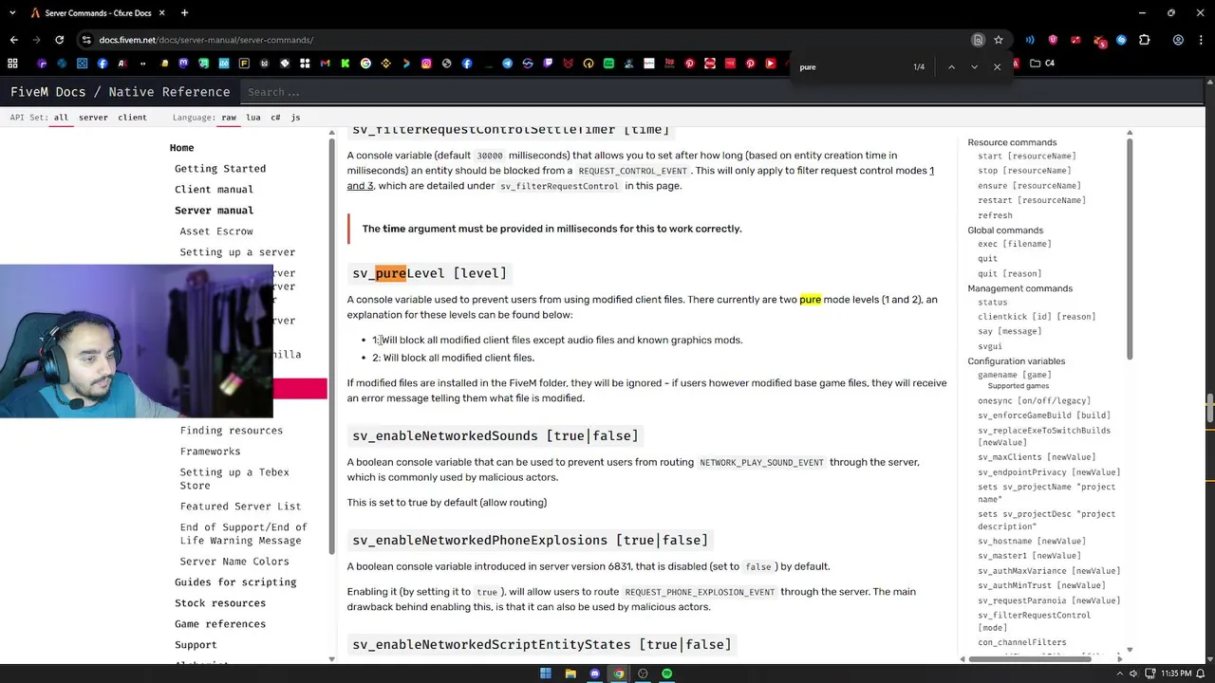Set API Set filter to all
The height and width of the screenshot is (683, 1215).
[61, 118]
